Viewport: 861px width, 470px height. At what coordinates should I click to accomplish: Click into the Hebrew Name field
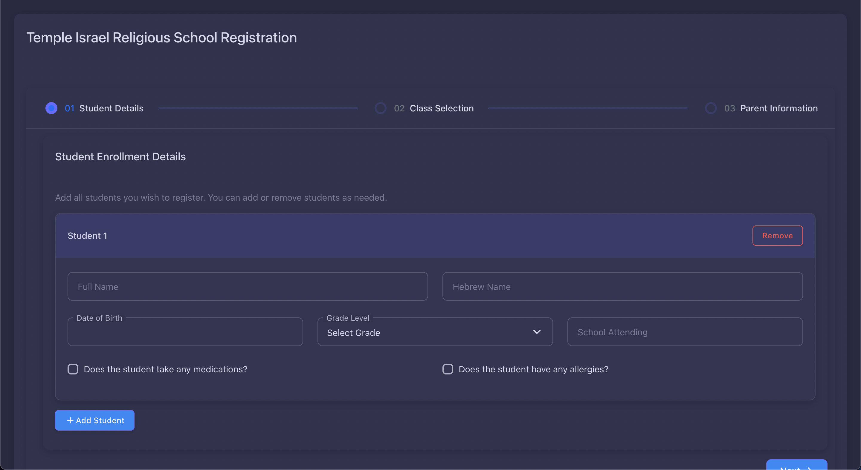[x=622, y=287]
